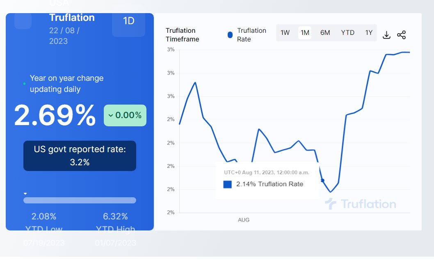Click the 22 / 08 / 2023 date text
The image size is (434, 260).
64,36
